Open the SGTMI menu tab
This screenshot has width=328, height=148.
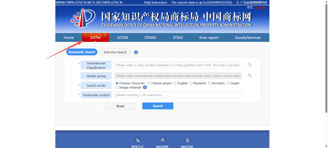click(123, 38)
